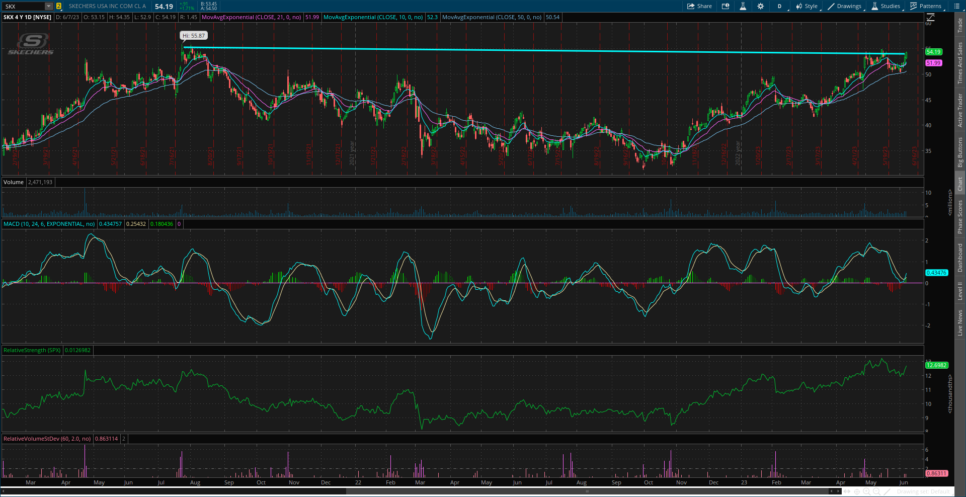Select the Chart side tab
This screenshot has height=497, width=966.
click(x=960, y=184)
